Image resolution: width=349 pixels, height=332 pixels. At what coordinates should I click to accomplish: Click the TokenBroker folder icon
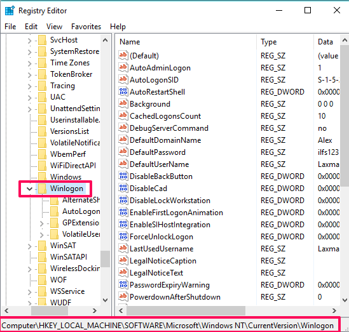coord(42,74)
